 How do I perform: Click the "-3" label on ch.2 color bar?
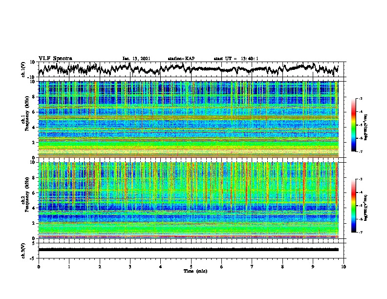point(360,179)
